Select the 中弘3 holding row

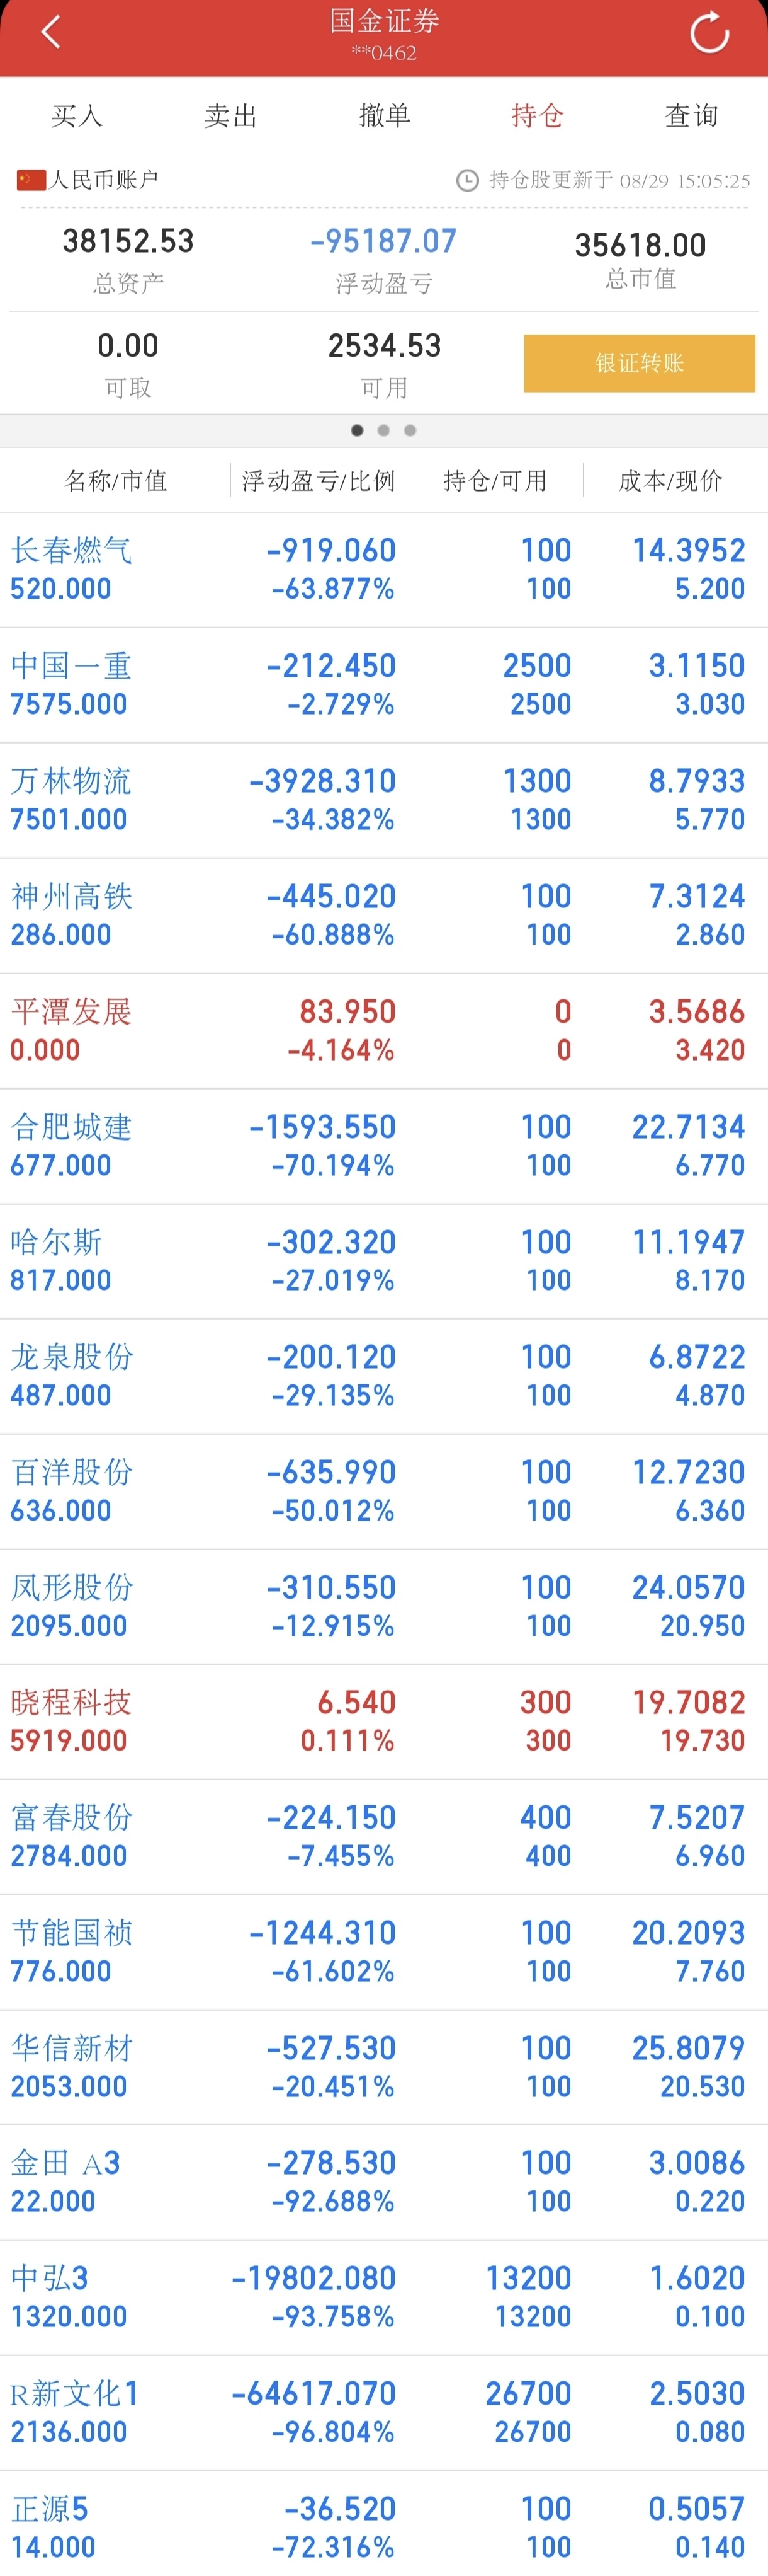(x=383, y=2298)
